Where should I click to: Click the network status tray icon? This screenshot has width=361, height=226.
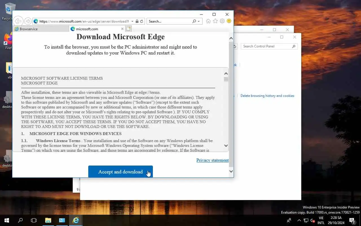click(306, 220)
